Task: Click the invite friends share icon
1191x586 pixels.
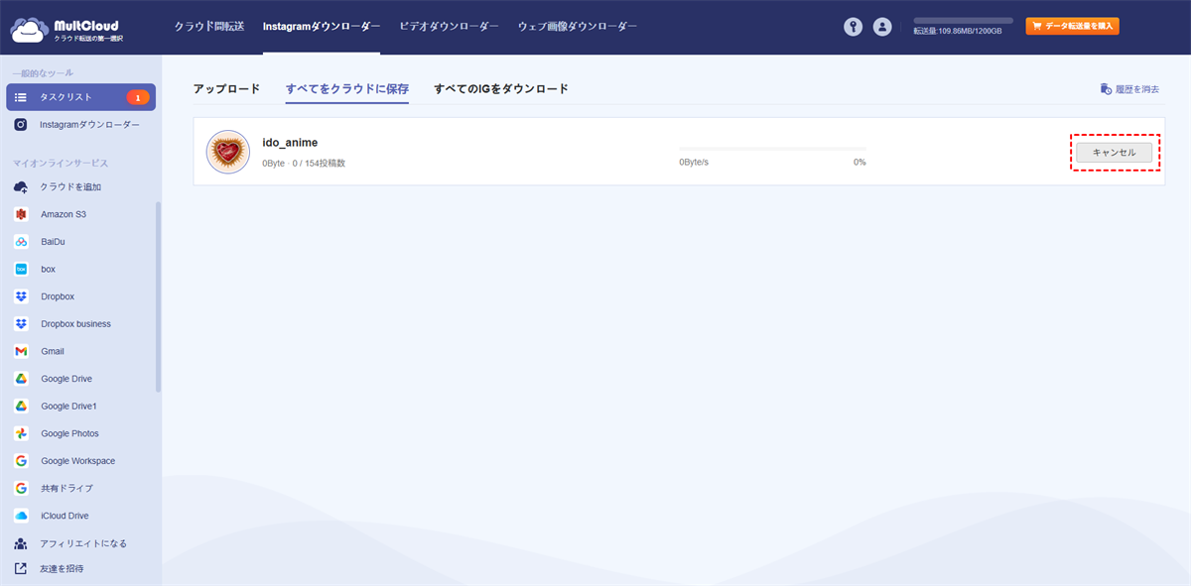Action: click(21, 569)
